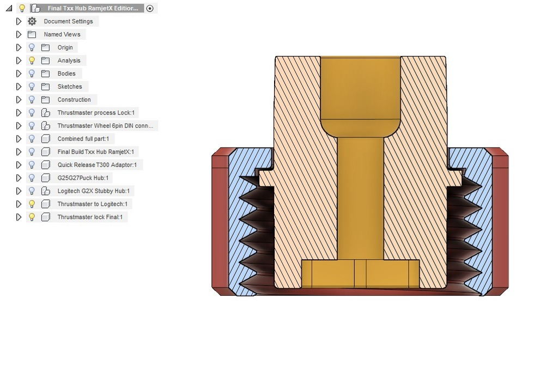Viewport: 558px width, 367px height.
Task: Expand Thrustmaster Wheel 6pin DIN conn component
Action: pos(19,126)
